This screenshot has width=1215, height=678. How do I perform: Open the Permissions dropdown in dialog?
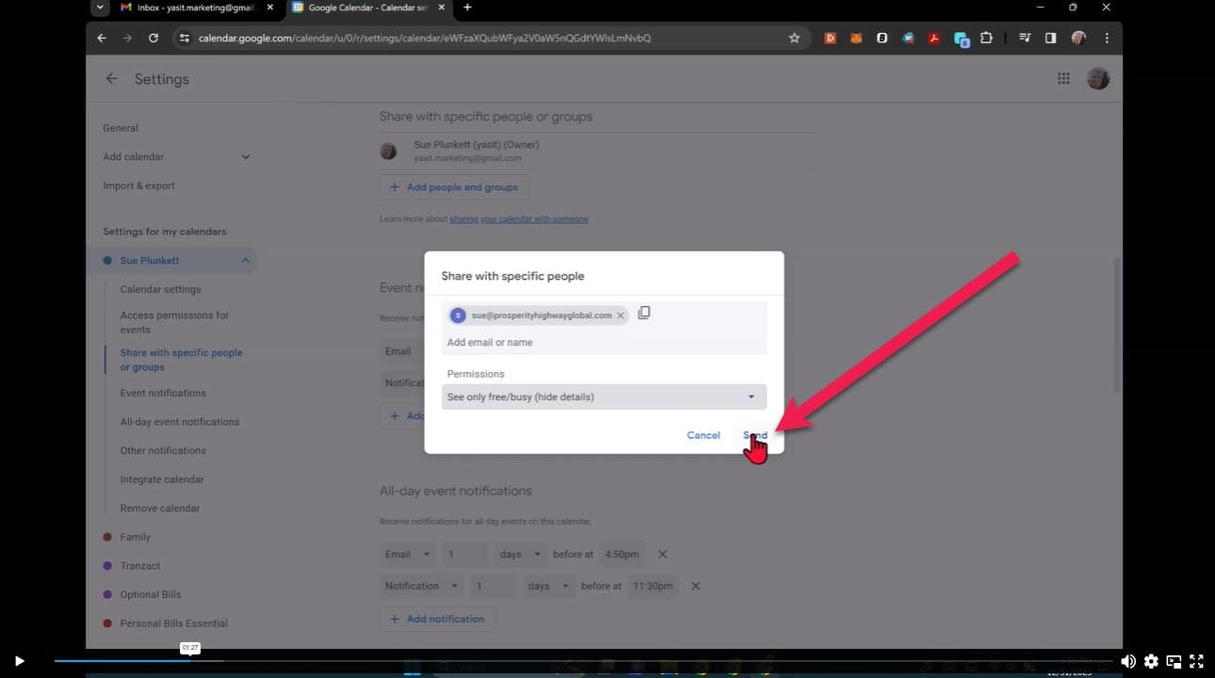(x=604, y=397)
